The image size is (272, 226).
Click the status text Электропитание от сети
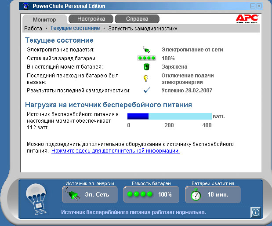pyautogui.click(x=192, y=50)
